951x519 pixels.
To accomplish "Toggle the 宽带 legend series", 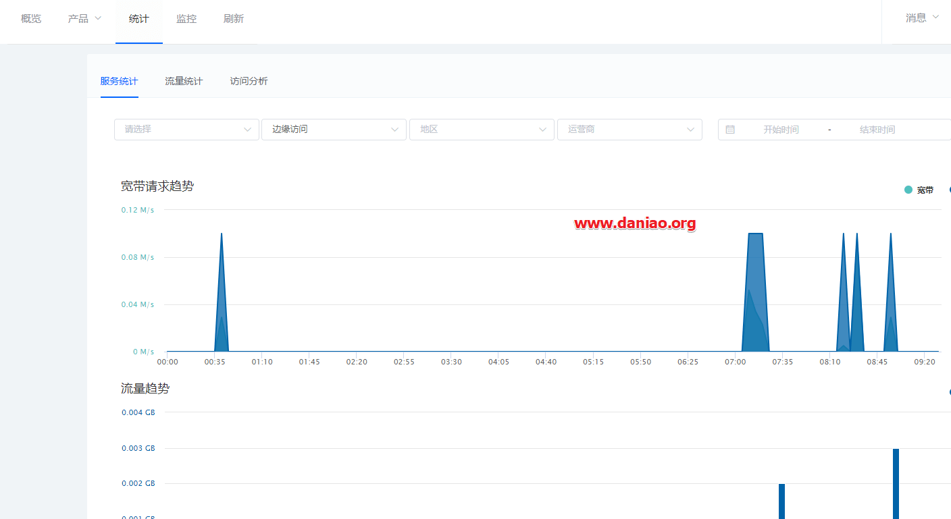I will [919, 190].
